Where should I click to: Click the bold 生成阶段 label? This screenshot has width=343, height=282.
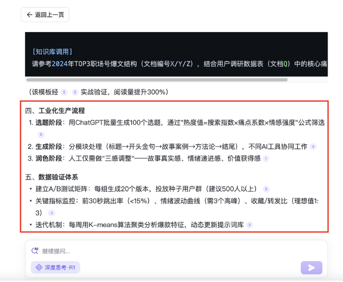click(x=49, y=146)
